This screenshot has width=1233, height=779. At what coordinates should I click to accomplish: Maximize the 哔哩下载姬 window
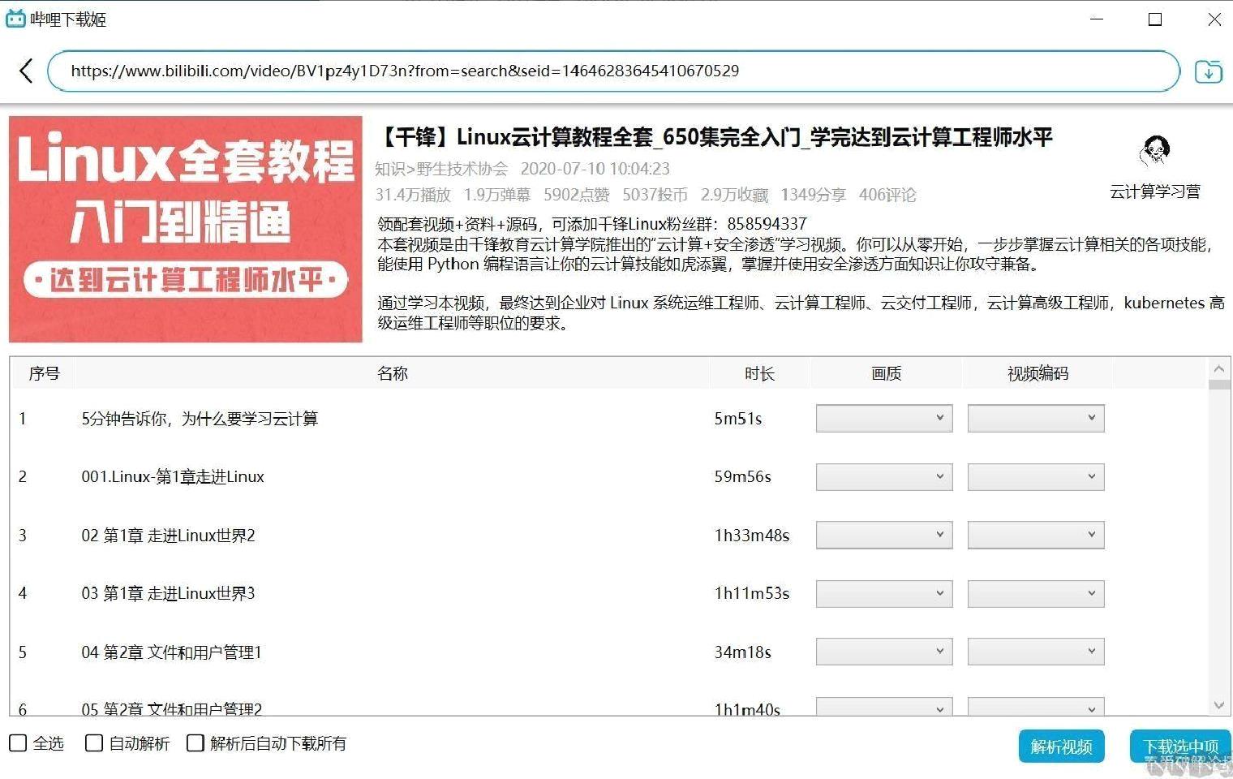1155,19
